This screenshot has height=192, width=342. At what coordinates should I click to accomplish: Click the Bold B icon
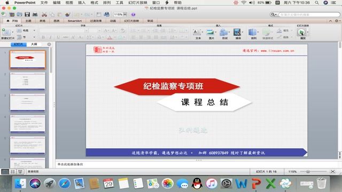(x=43, y=37)
